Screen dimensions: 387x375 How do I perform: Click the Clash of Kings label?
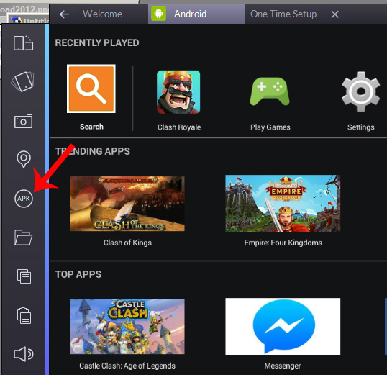point(127,243)
